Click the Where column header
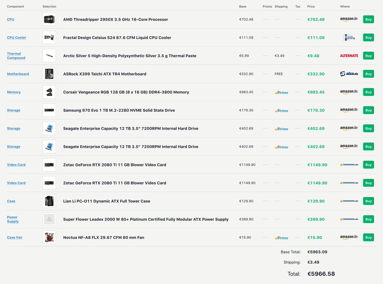 [345, 6]
